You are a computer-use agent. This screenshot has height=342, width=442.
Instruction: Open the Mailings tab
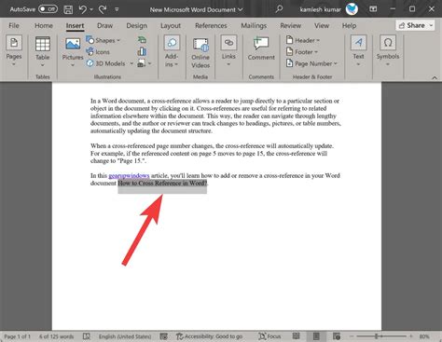coord(254,25)
